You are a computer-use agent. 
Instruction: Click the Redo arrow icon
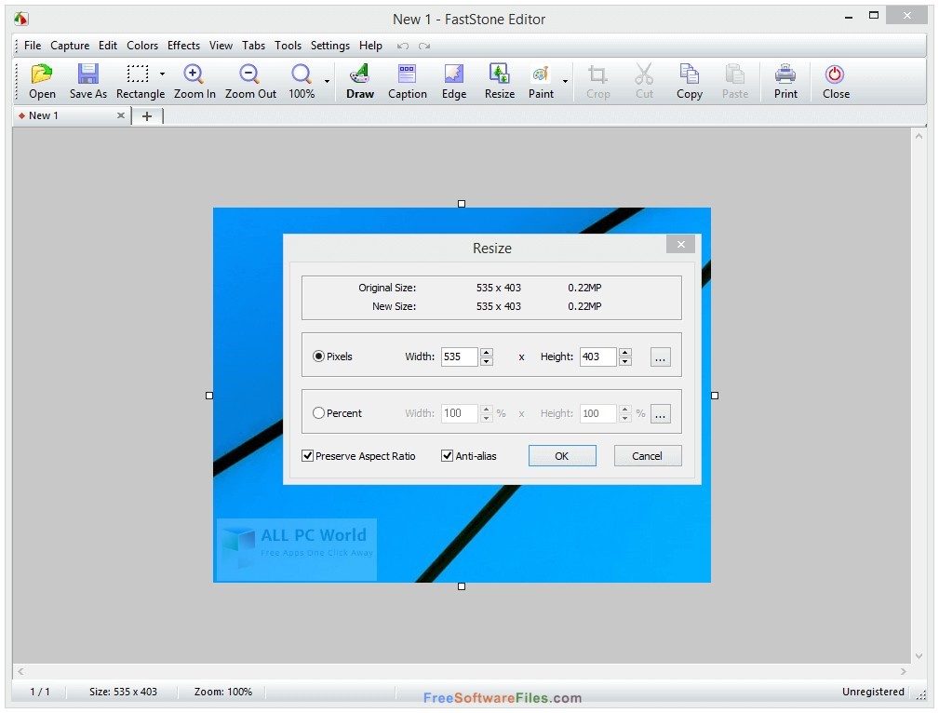[x=424, y=46]
